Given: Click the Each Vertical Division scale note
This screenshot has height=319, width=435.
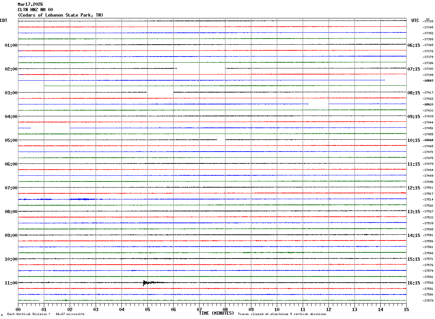Looking at the screenshot, I should [x=46, y=314].
